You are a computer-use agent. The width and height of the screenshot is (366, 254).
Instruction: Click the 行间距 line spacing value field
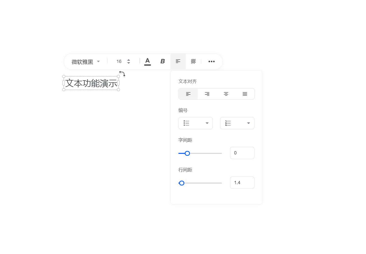click(x=242, y=183)
